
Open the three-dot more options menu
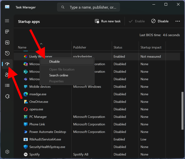click(x=177, y=21)
